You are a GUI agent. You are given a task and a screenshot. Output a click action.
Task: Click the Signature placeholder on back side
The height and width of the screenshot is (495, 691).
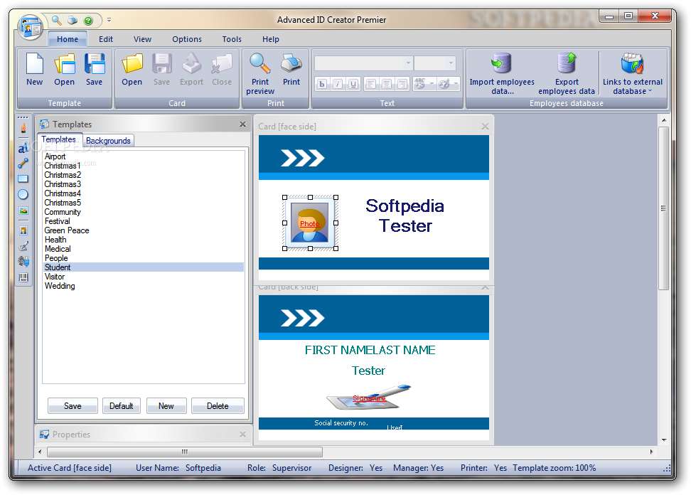369,398
